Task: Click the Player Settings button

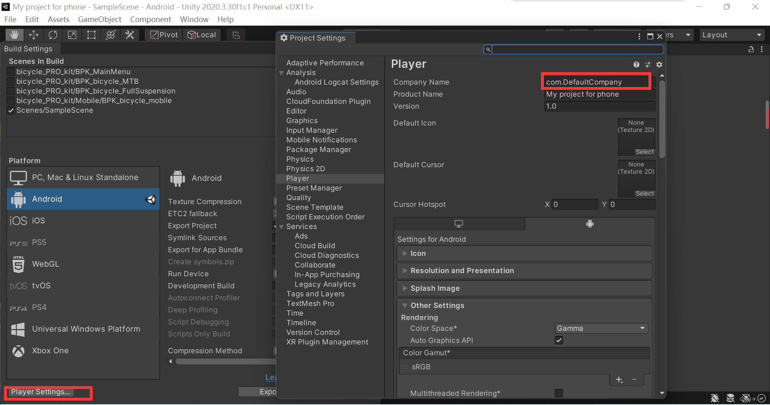Action: click(41, 392)
